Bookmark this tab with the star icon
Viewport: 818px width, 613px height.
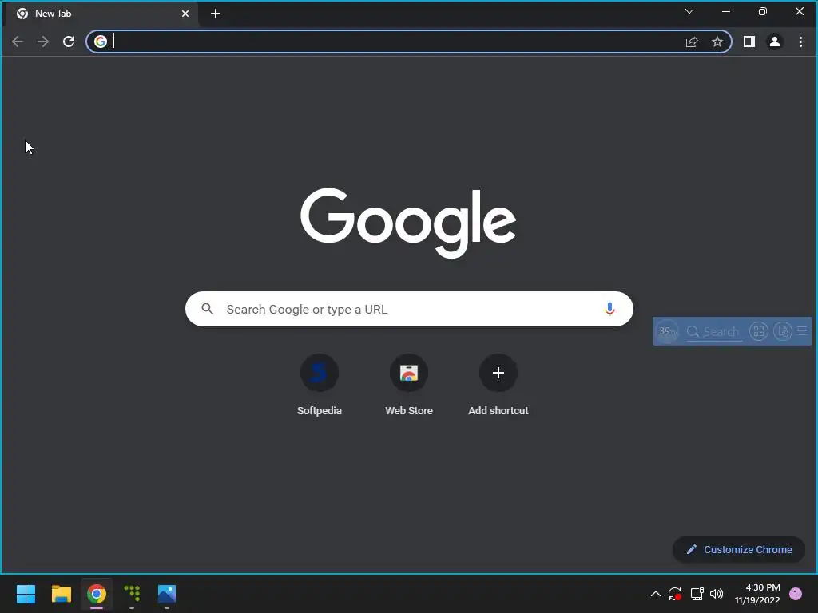[717, 42]
